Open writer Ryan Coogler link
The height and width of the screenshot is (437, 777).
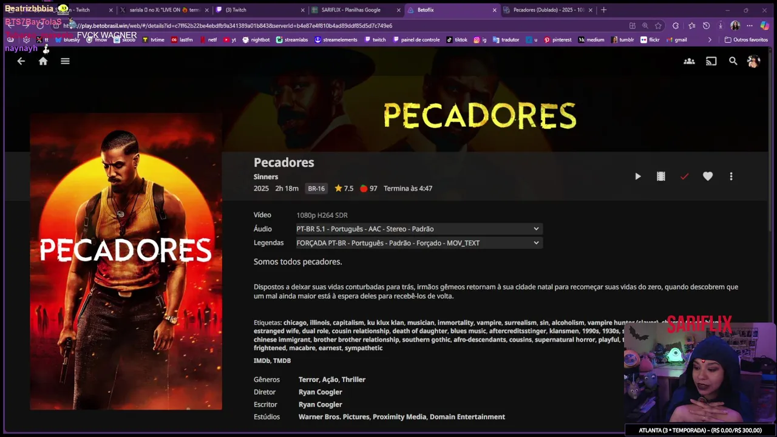click(321, 404)
